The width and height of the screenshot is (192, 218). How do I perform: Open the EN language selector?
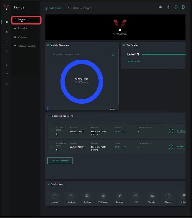coord(160,7)
